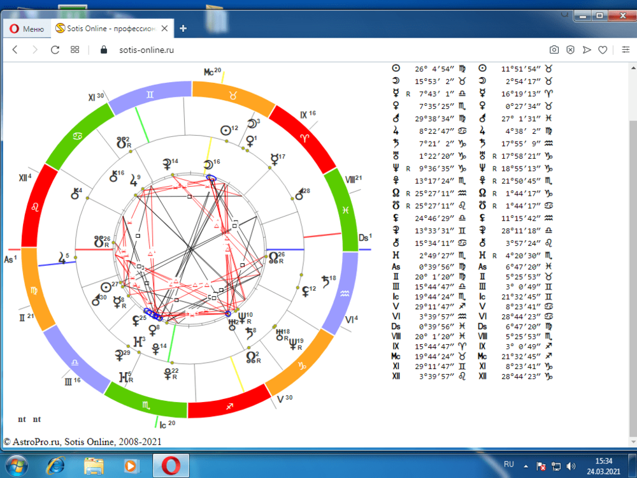
Task: Add page to bookmarks with heart icon
Action: (x=603, y=50)
